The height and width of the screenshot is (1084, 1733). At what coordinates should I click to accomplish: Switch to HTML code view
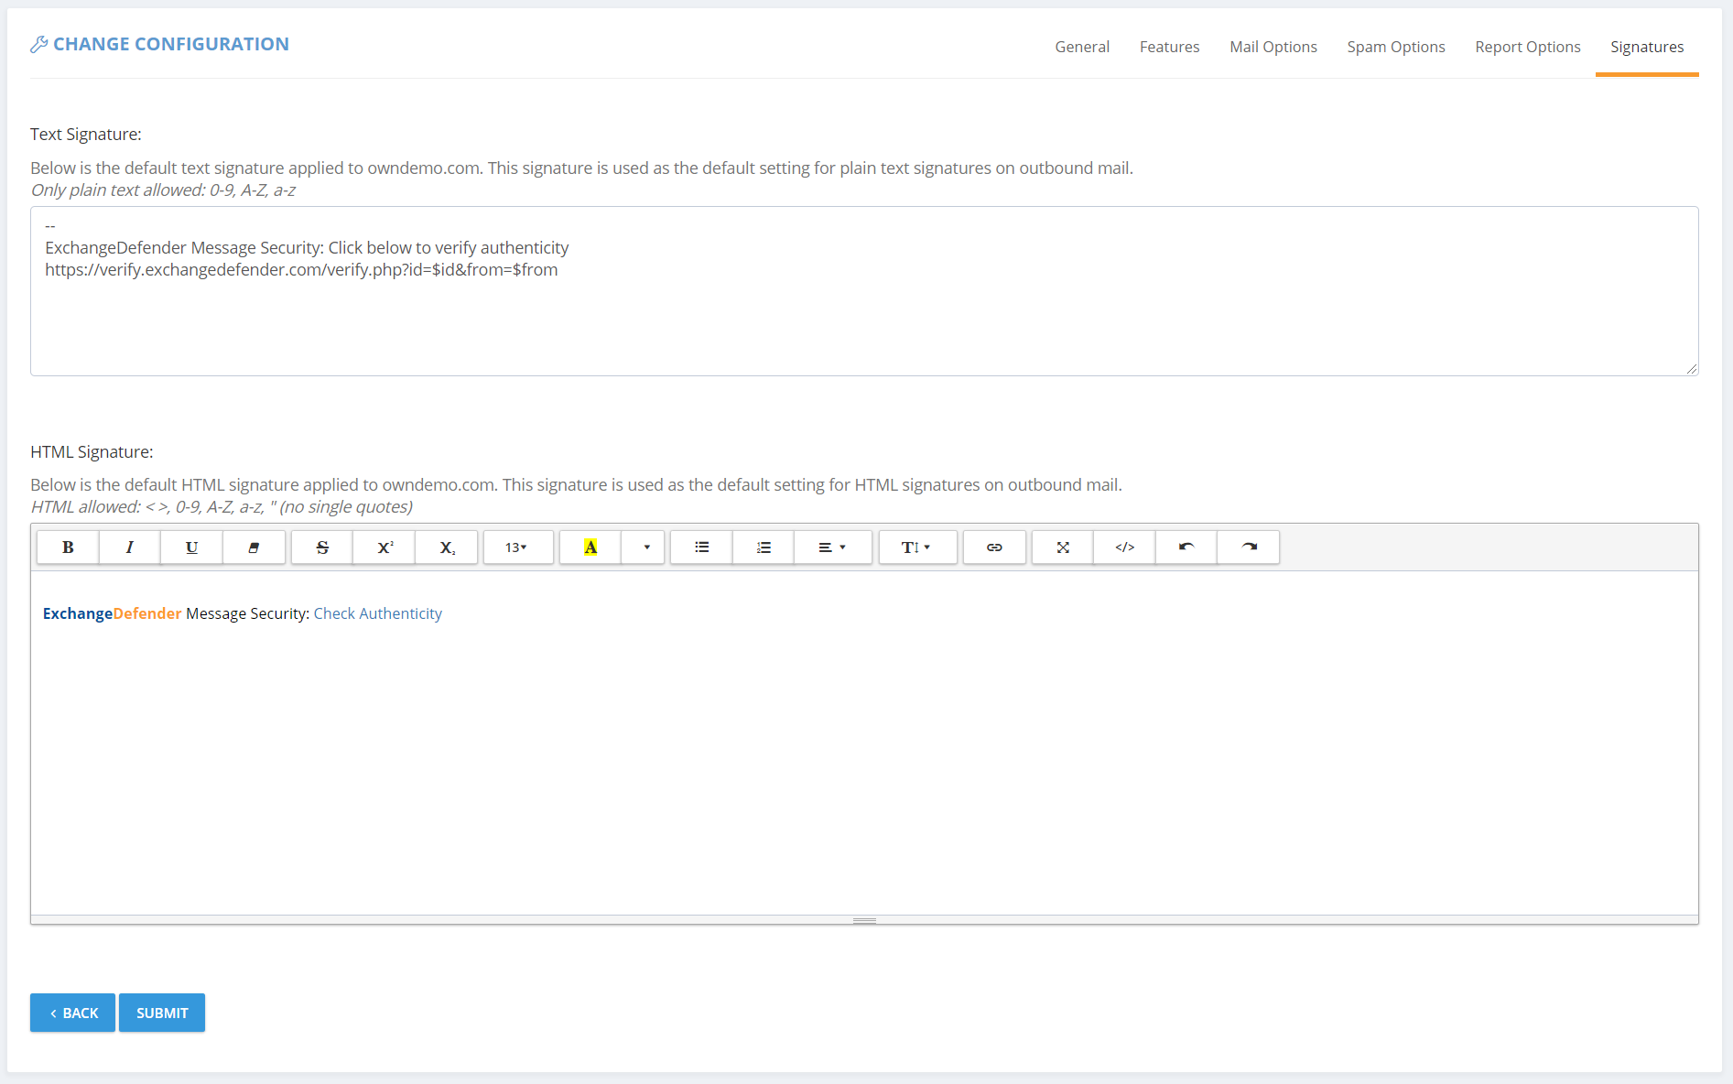click(x=1125, y=547)
